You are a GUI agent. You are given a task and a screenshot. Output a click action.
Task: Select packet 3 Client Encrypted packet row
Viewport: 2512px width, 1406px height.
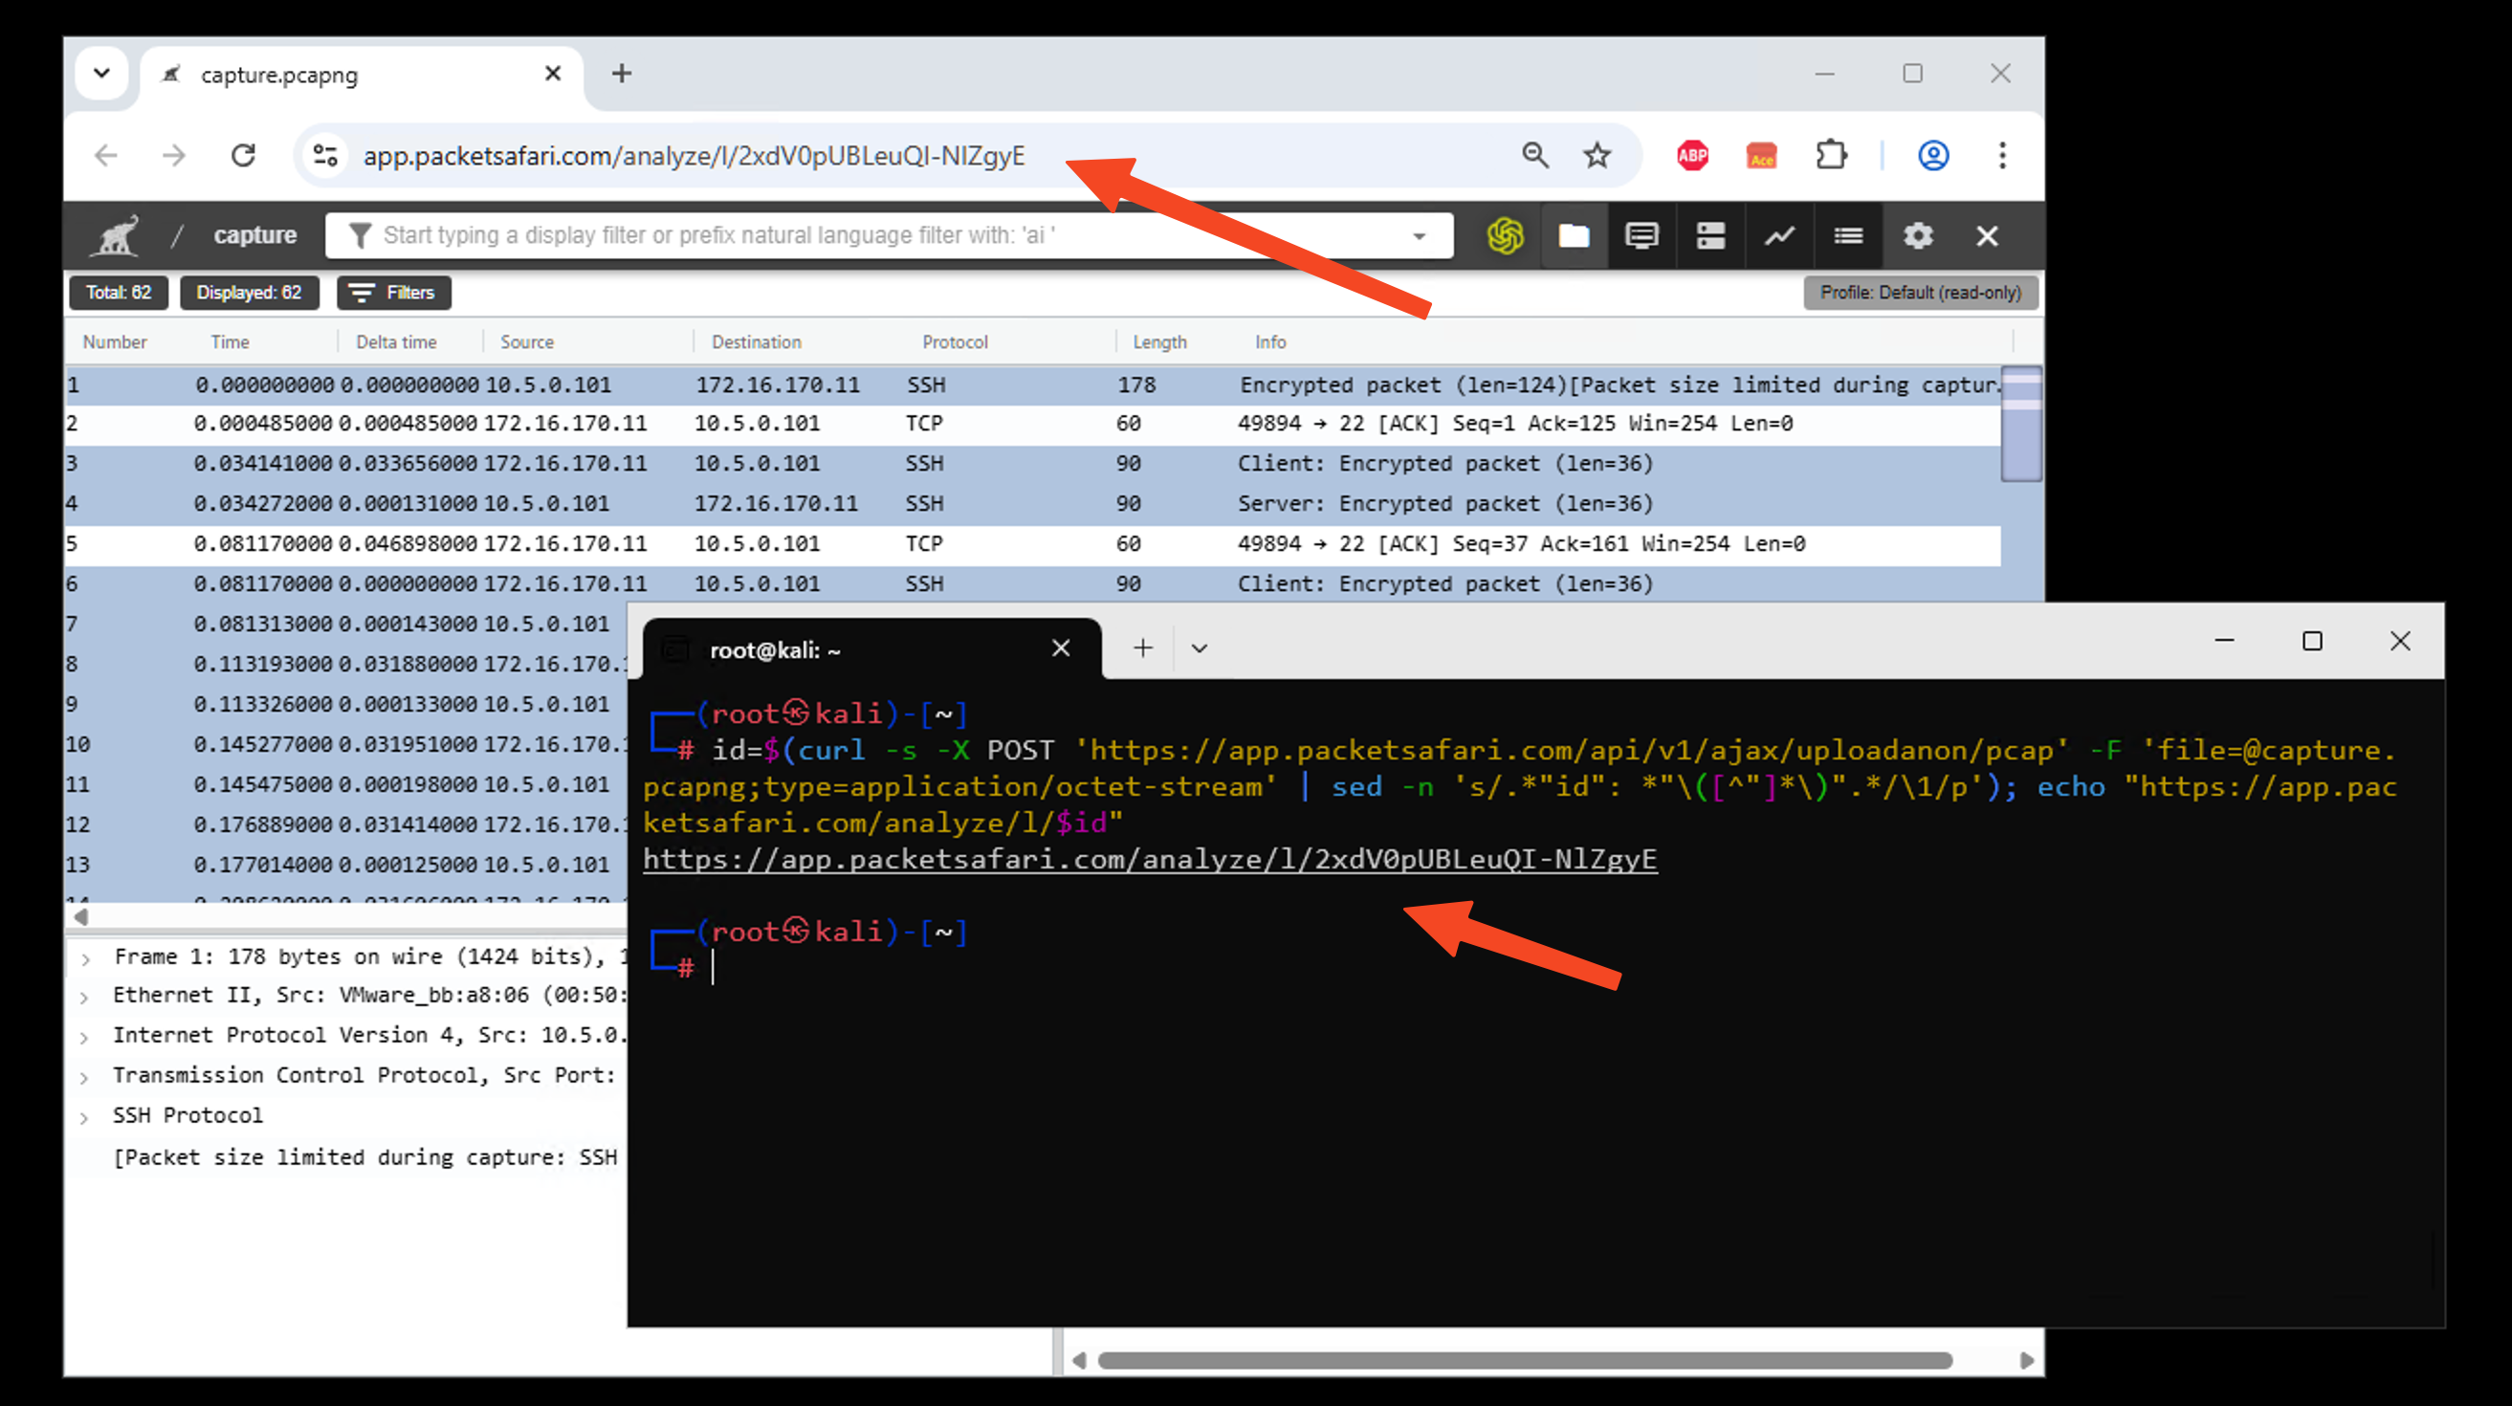1033,464
